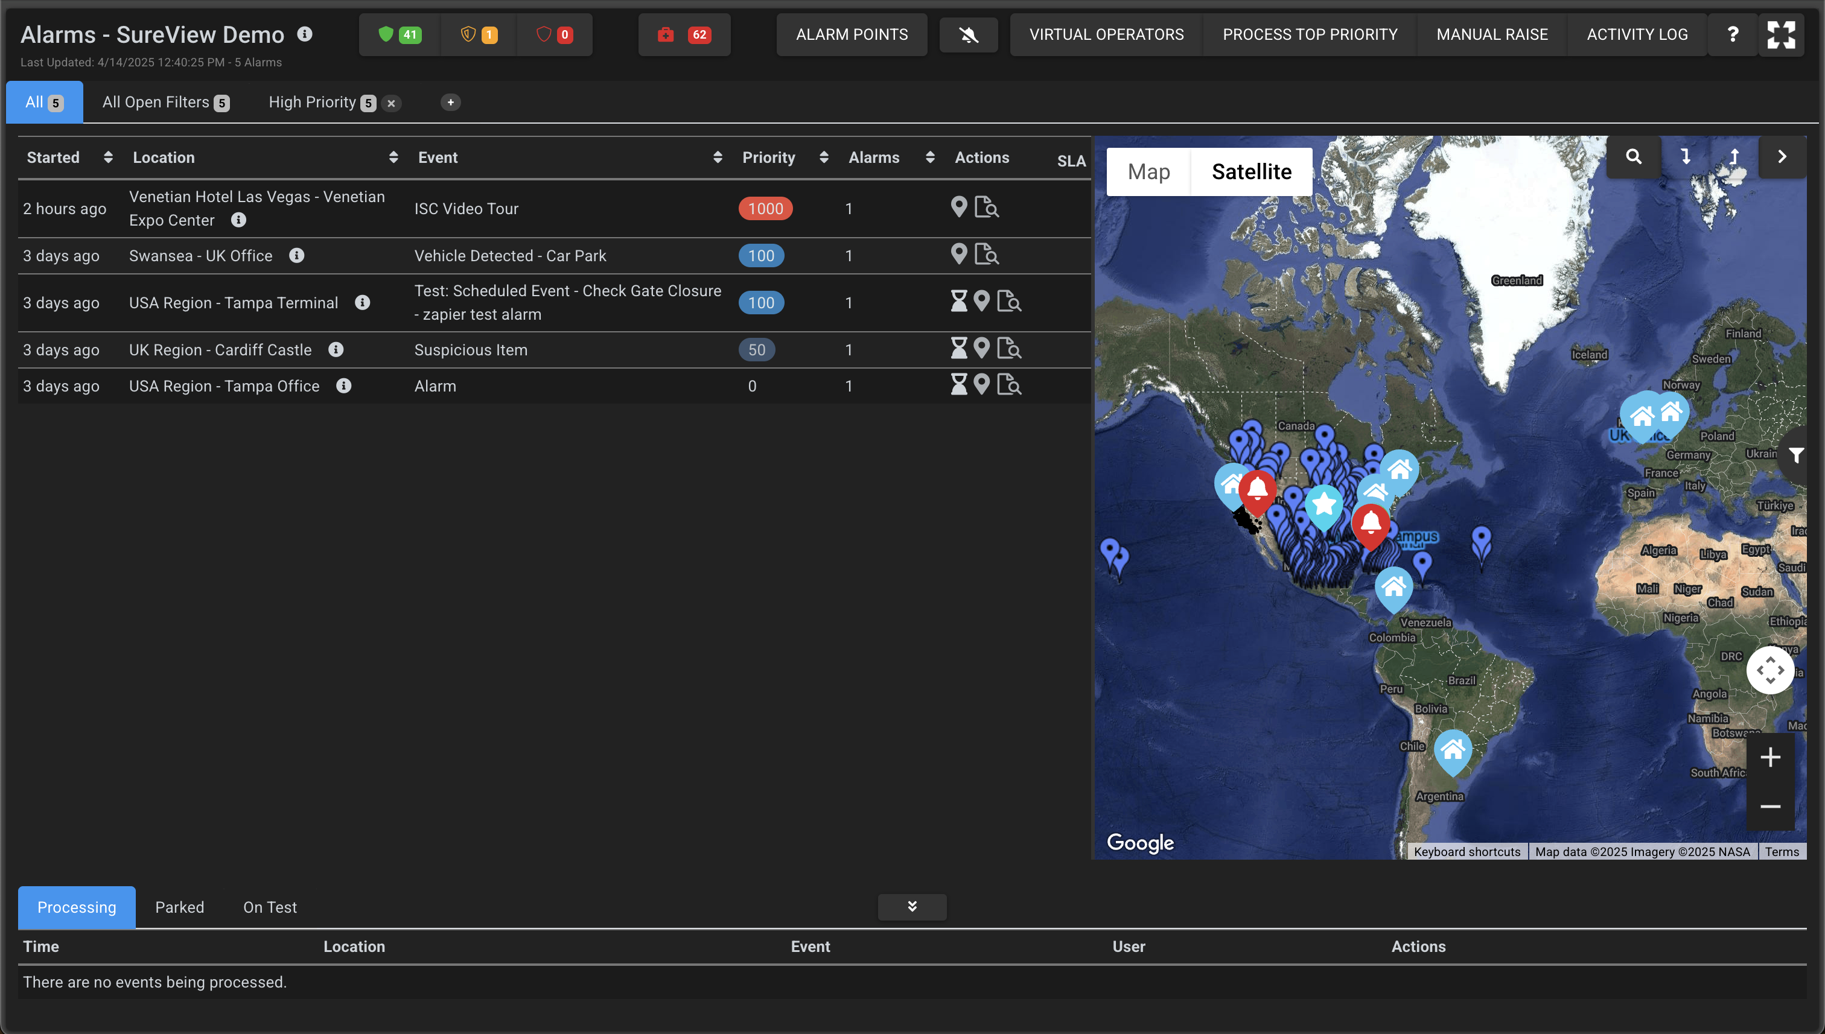Click Swansea row's 100 priority badge

[x=761, y=256]
